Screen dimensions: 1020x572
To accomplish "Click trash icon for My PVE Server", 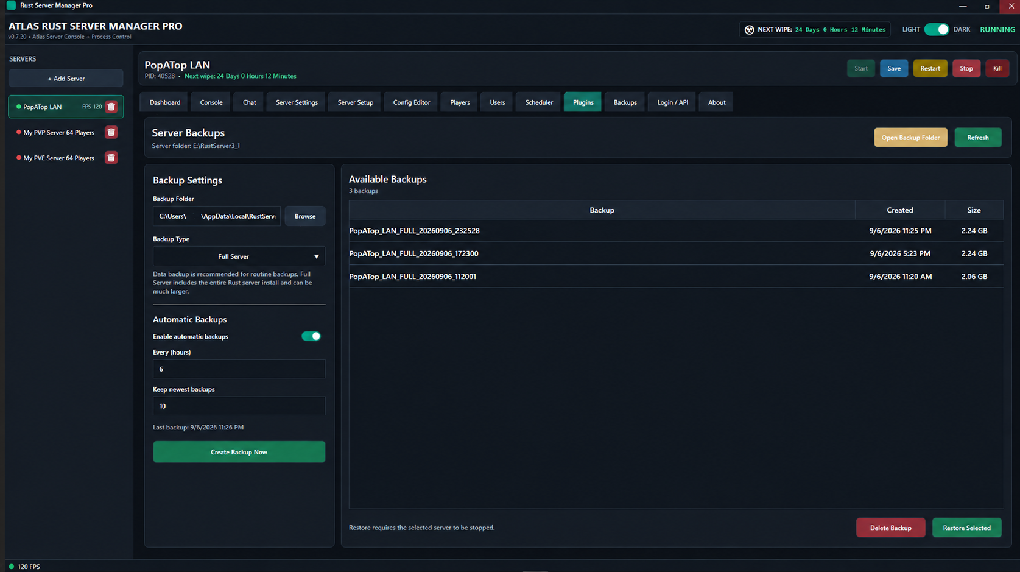I will pos(111,158).
